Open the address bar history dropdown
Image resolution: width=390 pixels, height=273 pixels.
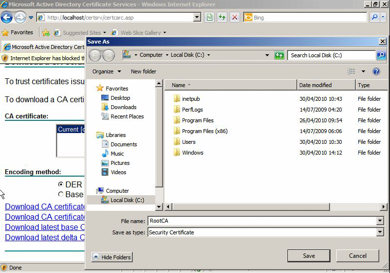click(x=197, y=18)
